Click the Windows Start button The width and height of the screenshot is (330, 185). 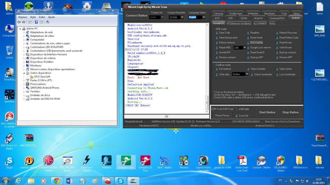pos(5,181)
